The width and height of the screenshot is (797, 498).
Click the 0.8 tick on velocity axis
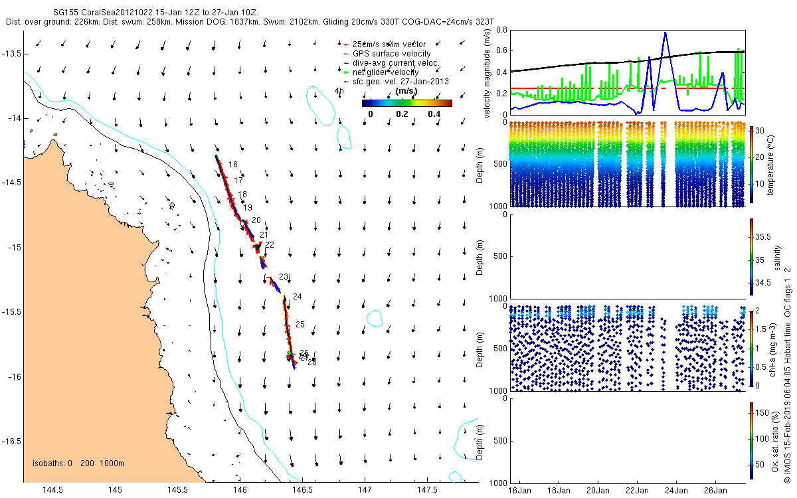(502, 30)
